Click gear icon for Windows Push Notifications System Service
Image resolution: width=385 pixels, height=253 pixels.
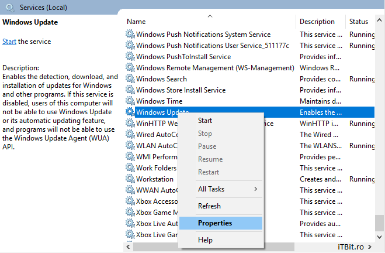pos(130,35)
